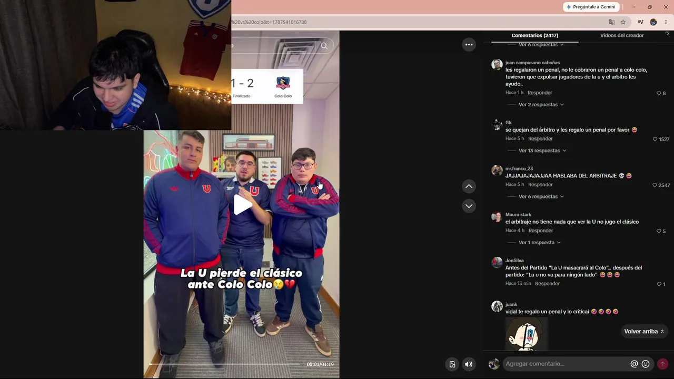Open username juank
Screen dimensions: 674x379
tap(511, 304)
